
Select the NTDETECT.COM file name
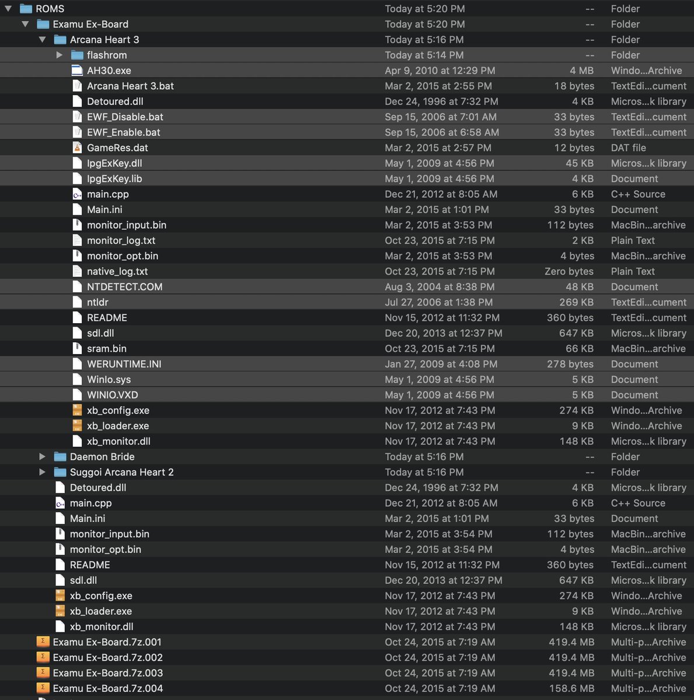point(125,287)
